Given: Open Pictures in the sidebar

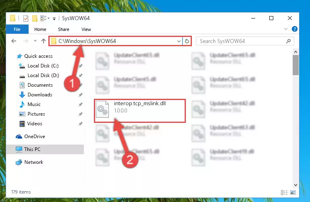Looking at the screenshot, I should pos(32,114).
